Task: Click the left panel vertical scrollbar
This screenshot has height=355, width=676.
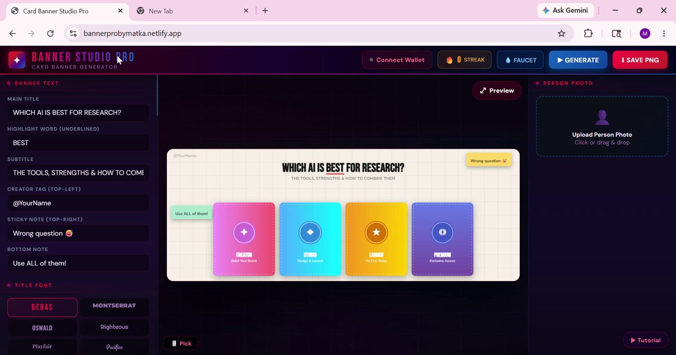Action: tap(157, 96)
